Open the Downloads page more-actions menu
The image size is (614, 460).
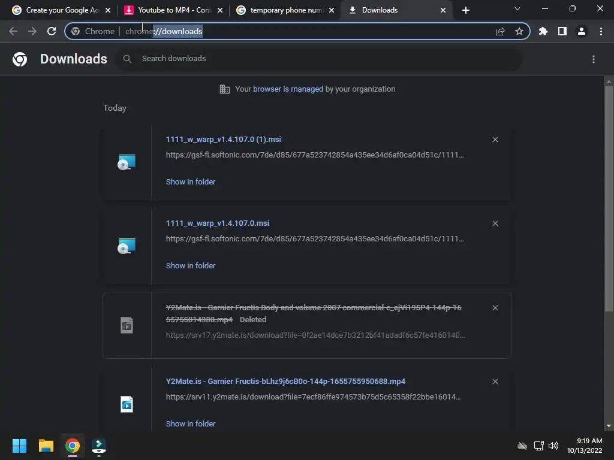(x=594, y=59)
